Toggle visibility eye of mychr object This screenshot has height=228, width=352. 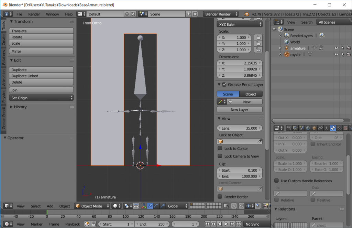pyautogui.click(x=336, y=54)
